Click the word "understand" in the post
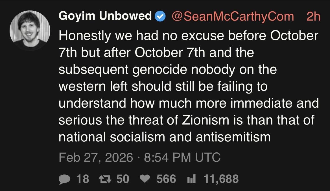 (x=92, y=103)
